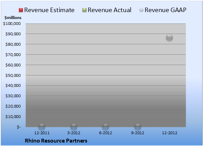Click the gray Revenue GAAP legend sphere
The image size is (203, 146).
(x=142, y=10)
